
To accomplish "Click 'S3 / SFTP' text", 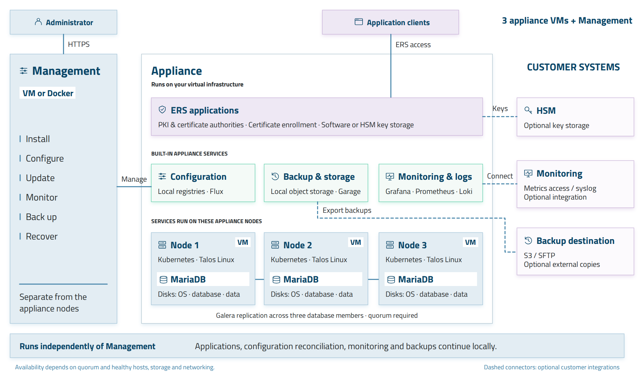I will click(539, 255).
